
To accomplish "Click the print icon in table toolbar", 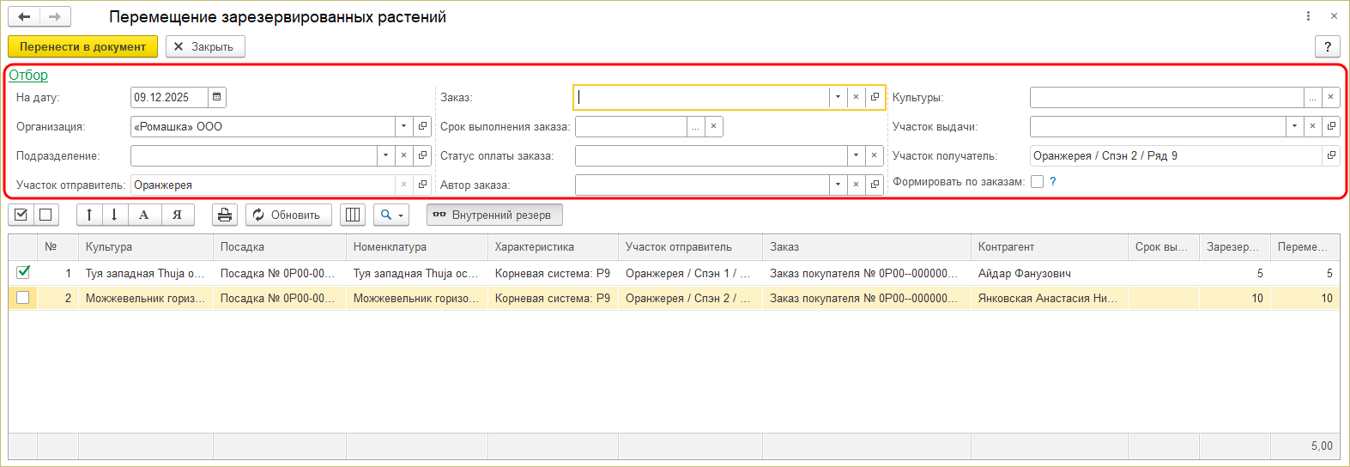I will 224,215.
